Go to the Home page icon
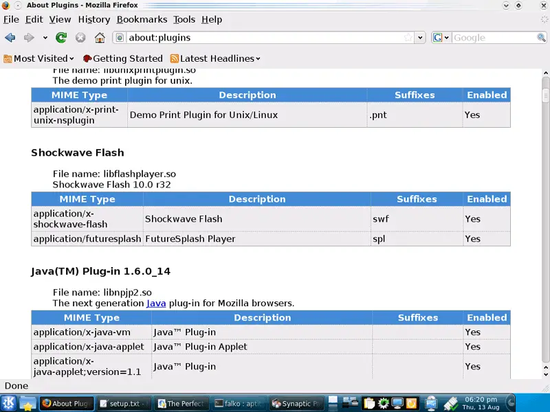550x412 pixels. [100, 38]
